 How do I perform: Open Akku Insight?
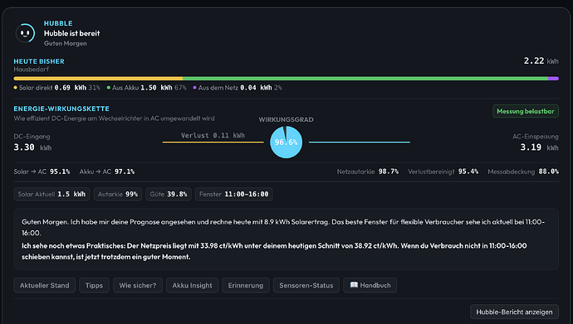pyautogui.click(x=192, y=285)
